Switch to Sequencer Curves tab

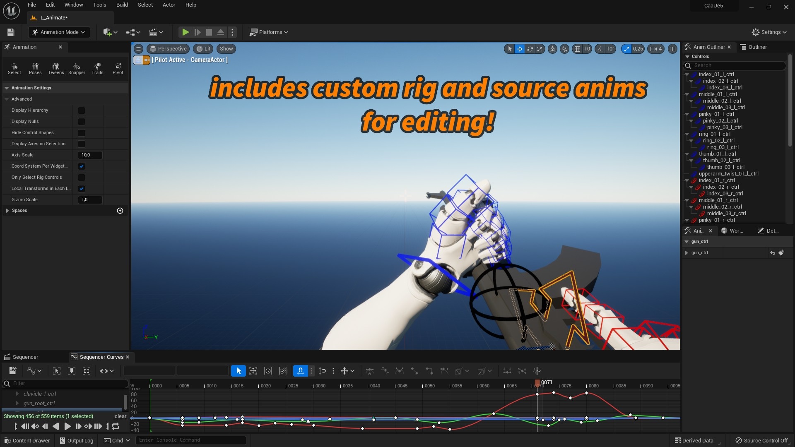(x=101, y=357)
